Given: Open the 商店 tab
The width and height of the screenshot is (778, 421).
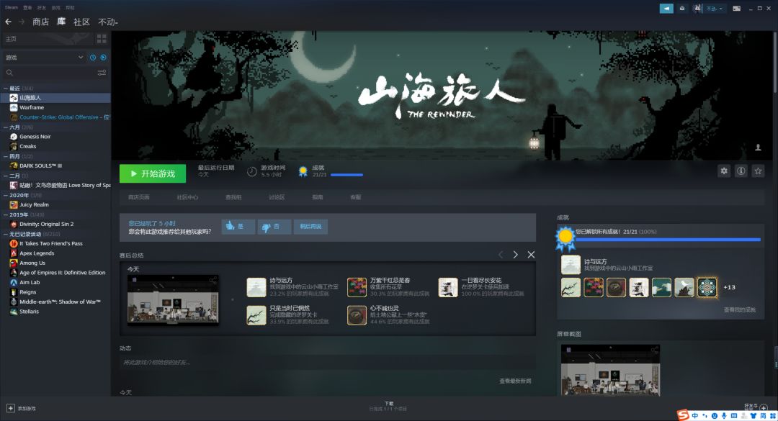Looking at the screenshot, I should [40, 22].
